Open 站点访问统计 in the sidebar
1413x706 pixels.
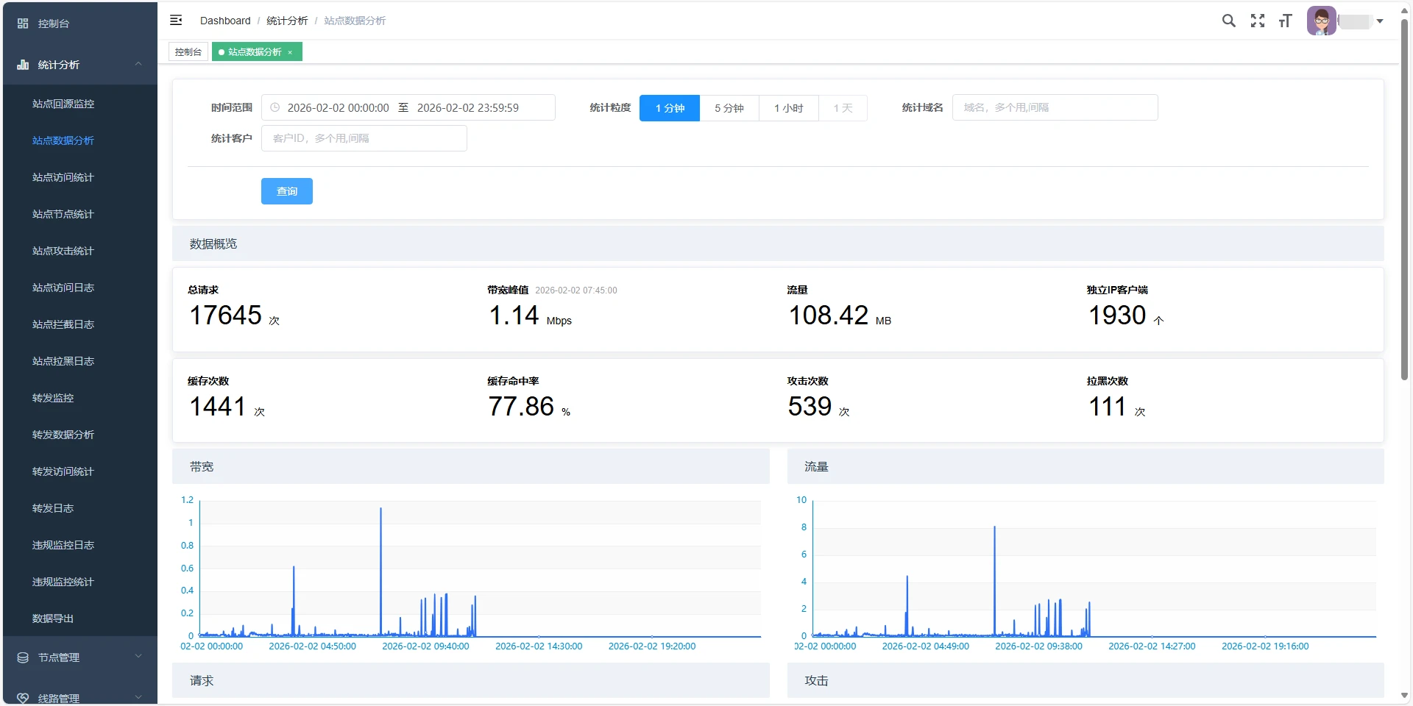coord(63,177)
